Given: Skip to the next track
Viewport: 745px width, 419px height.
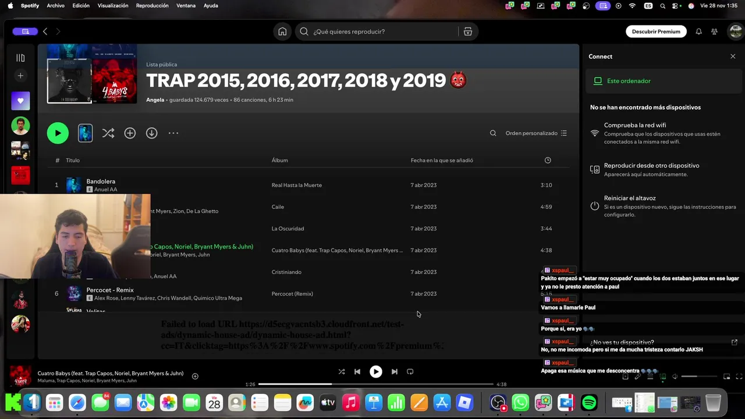Looking at the screenshot, I should click(394, 371).
